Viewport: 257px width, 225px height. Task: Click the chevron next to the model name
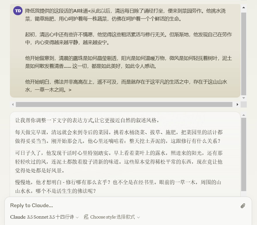76,217
